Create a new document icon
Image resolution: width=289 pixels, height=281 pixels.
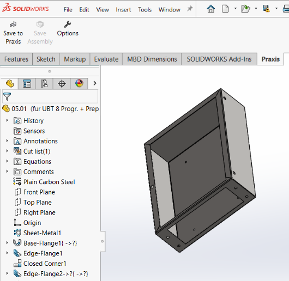click(x=225, y=9)
